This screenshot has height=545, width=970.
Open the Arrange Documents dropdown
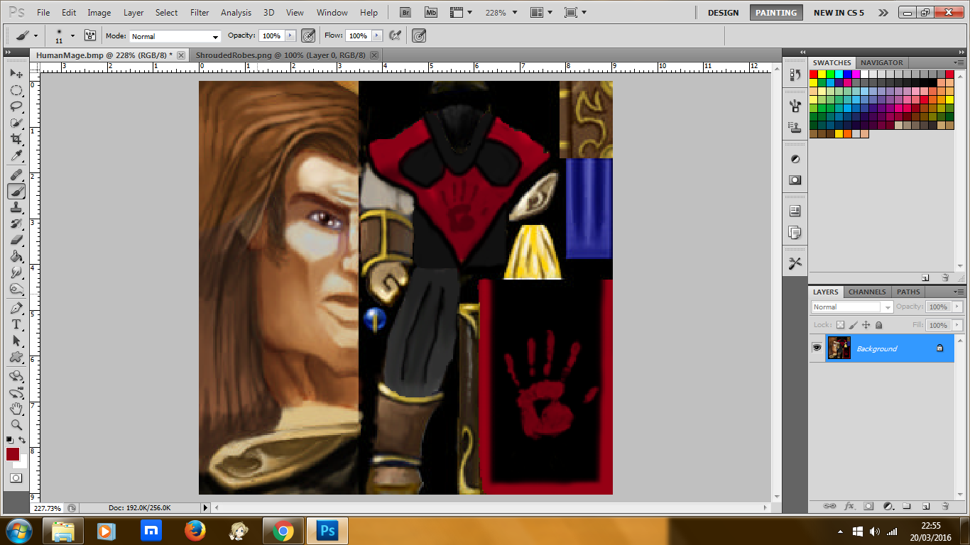541,13
